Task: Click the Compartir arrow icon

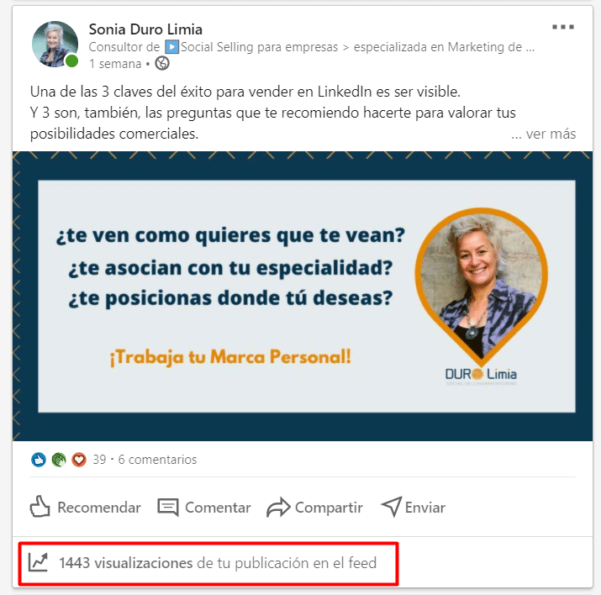Action: pyautogui.click(x=278, y=507)
